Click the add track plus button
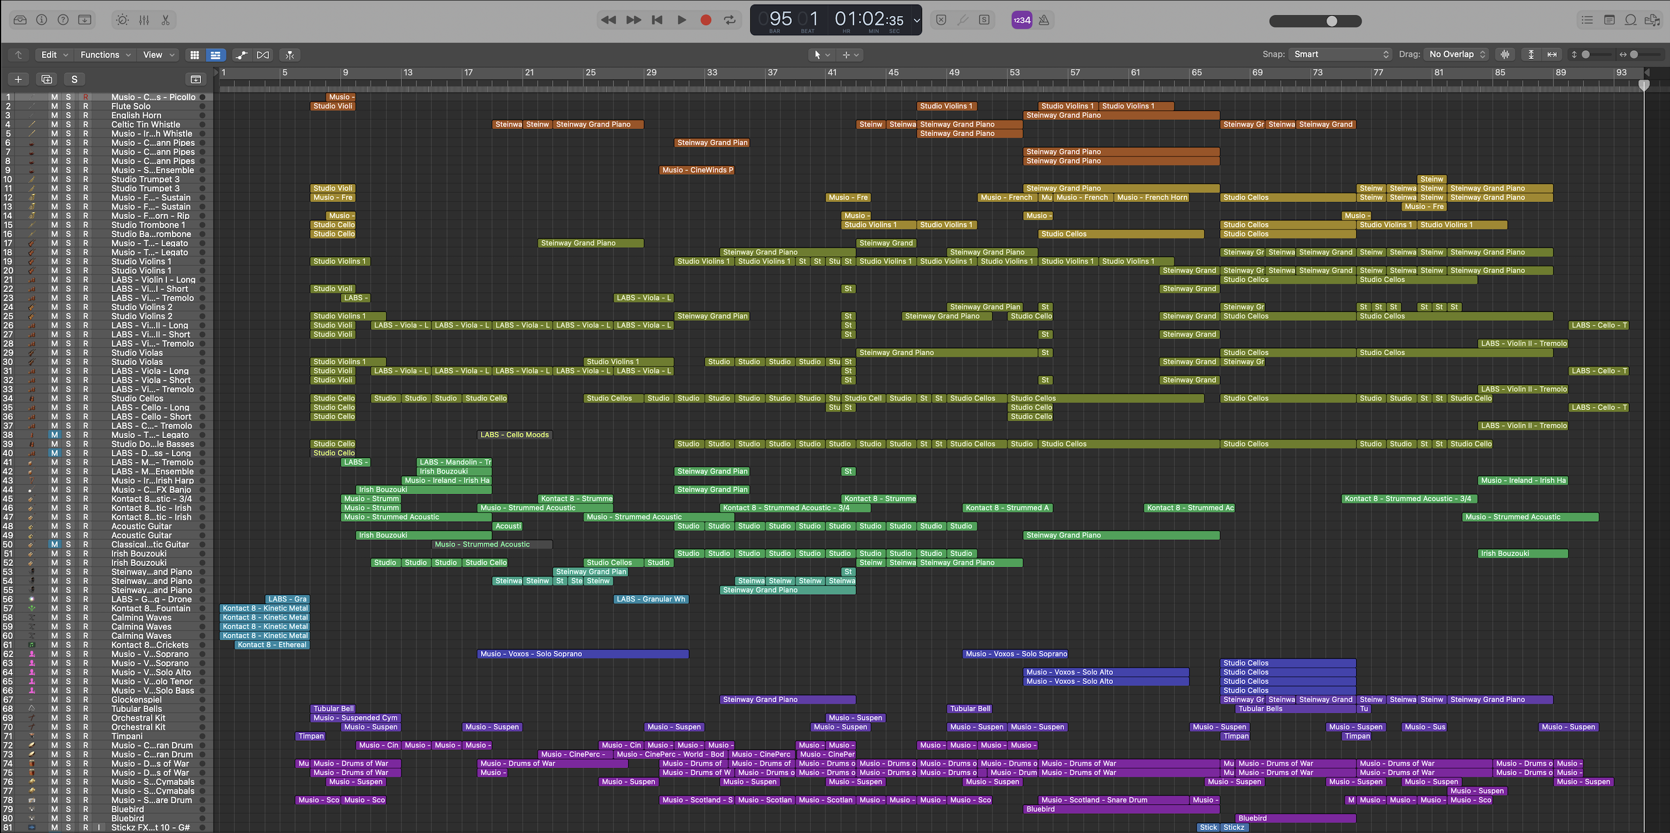 (x=18, y=79)
